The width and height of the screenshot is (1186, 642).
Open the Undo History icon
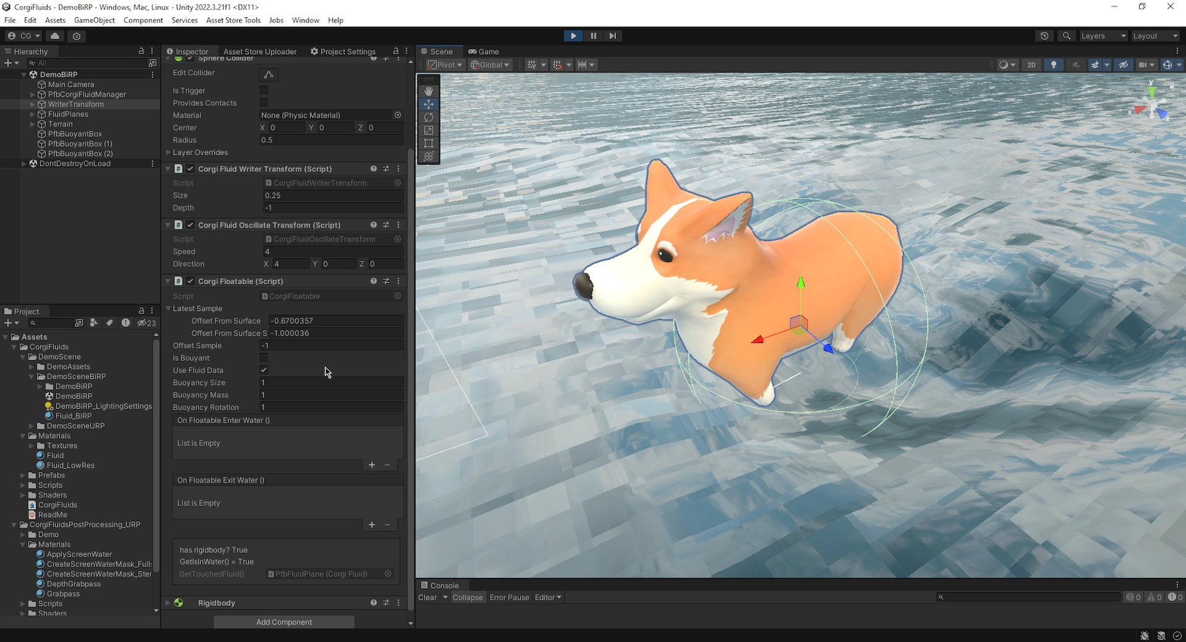coord(1044,36)
